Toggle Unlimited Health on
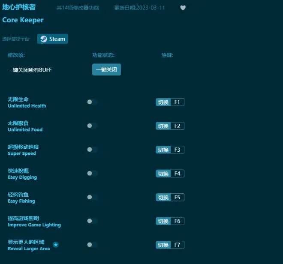This screenshot has height=264, width=283. tap(92, 102)
